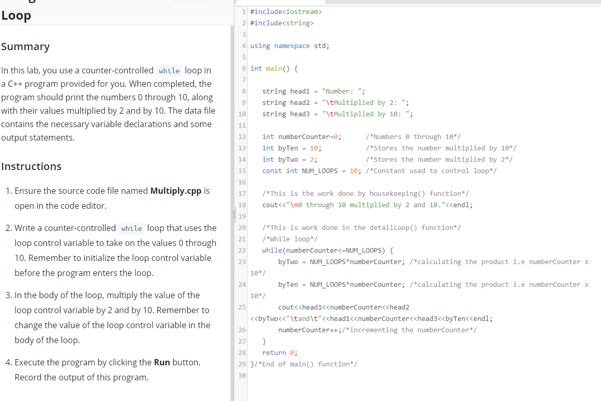601x401 pixels.
Task: Click the Loop title at the top left
Action: (x=16, y=16)
